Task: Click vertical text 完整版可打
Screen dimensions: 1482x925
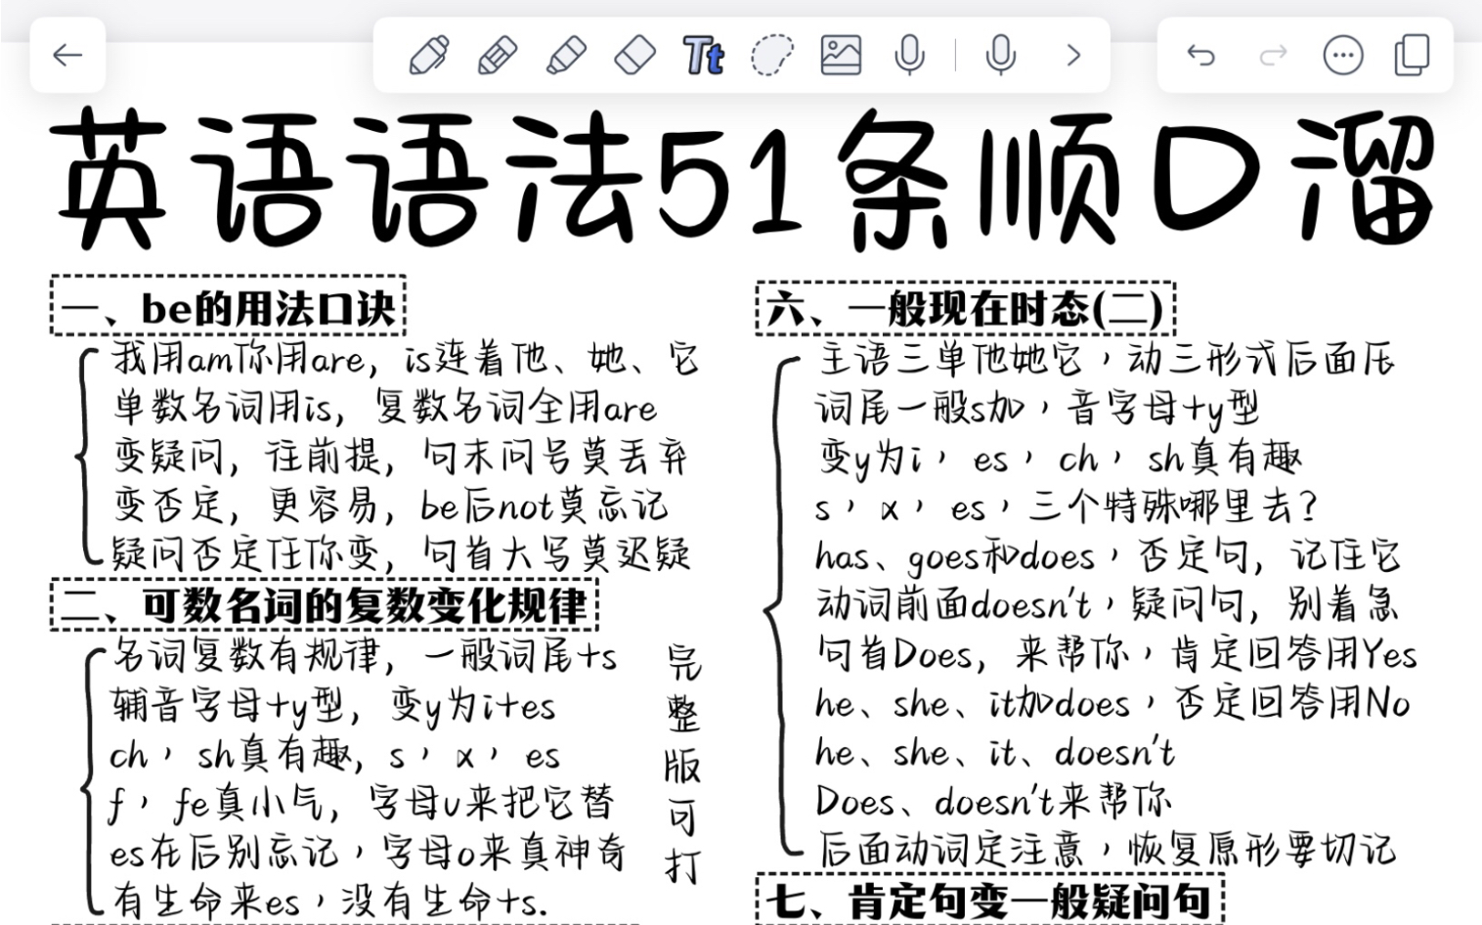Action: 683,764
